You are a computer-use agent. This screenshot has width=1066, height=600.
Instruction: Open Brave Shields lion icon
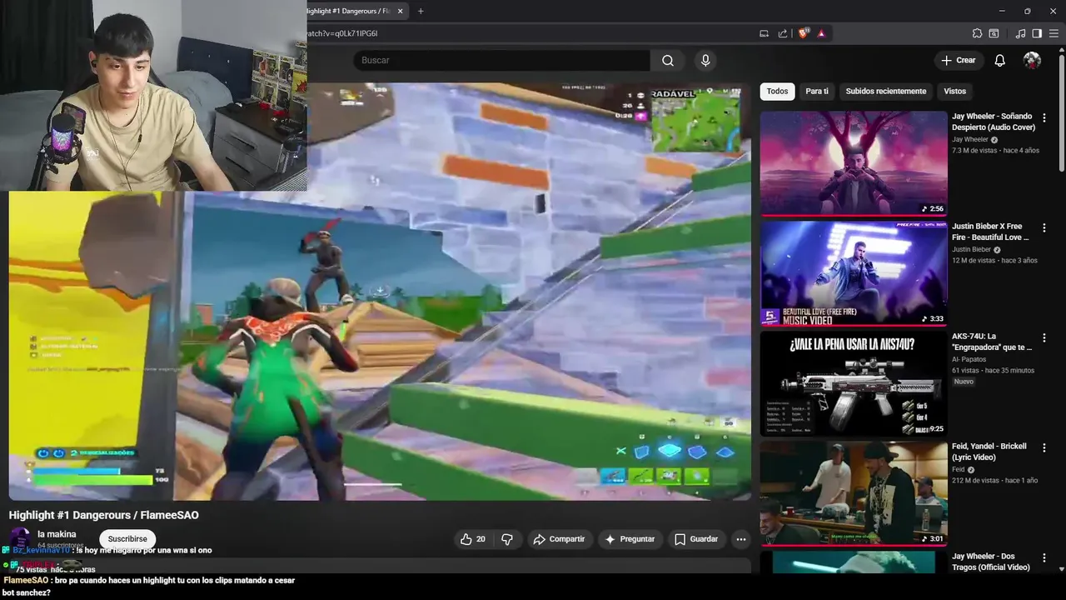pyautogui.click(x=803, y=33)
